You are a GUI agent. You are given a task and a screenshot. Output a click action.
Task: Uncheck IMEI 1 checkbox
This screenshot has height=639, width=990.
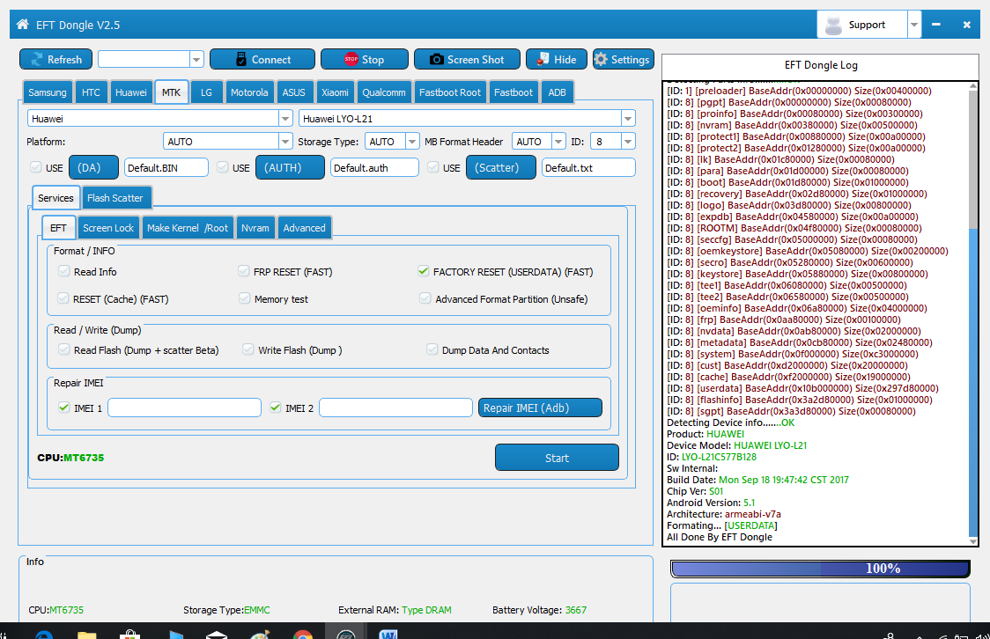tap(63, 408)
